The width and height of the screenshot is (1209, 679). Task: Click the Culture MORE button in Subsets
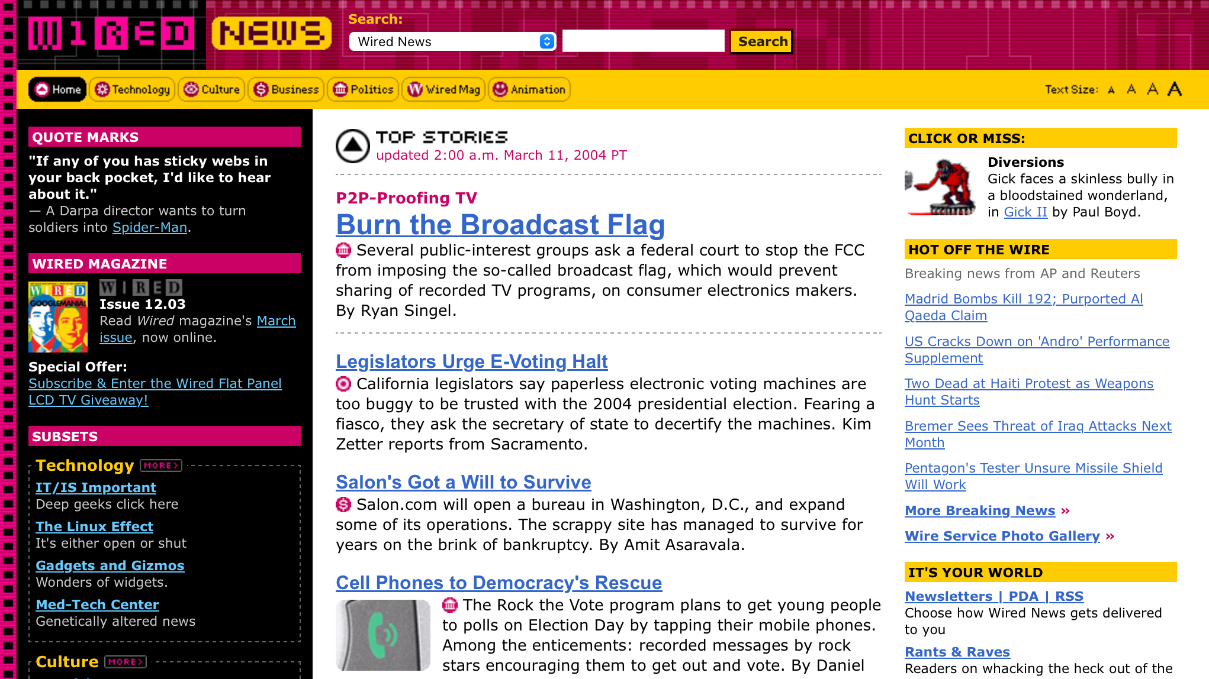click(126, 662)
